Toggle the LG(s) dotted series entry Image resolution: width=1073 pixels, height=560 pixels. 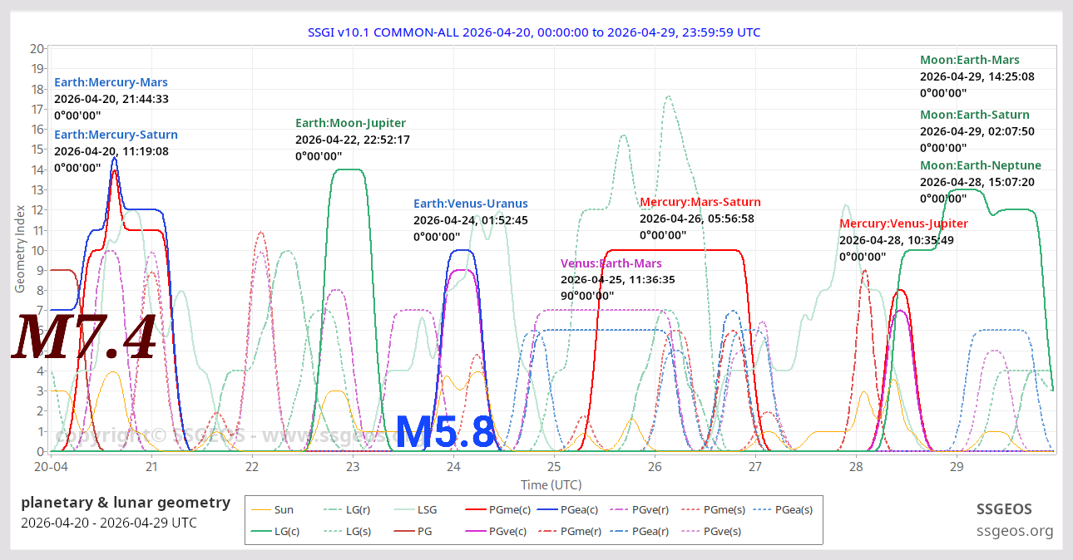point(333,531)
